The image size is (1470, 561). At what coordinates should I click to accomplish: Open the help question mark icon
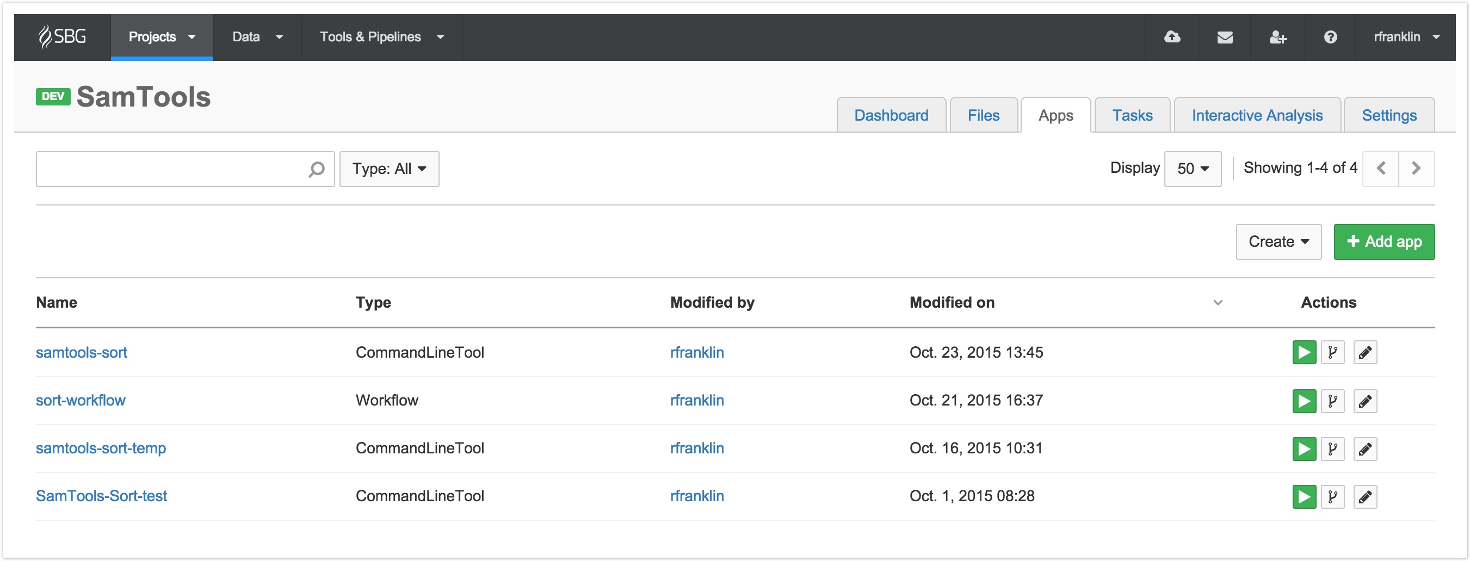[1330, 37]
